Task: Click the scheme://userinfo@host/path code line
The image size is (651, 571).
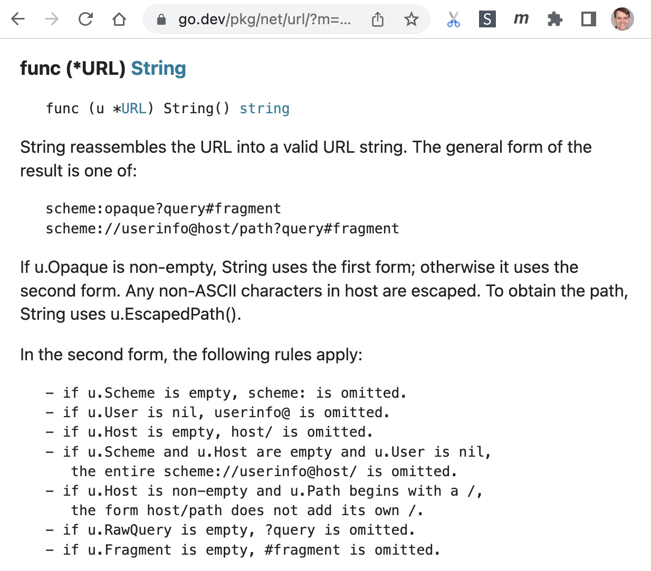Action: [x=222, y=229]
